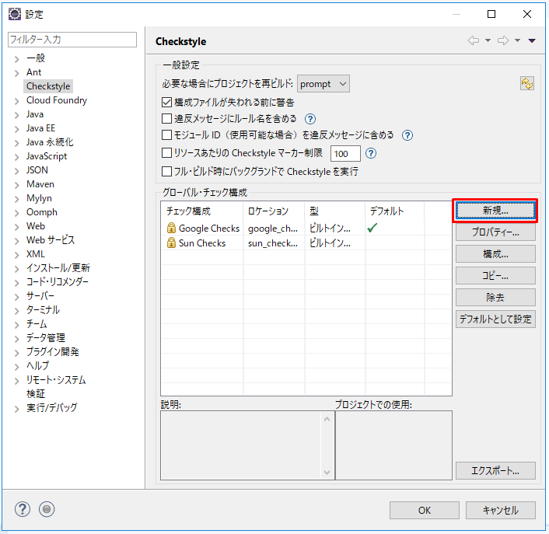Click the 構成... button
Viewport: 549px width, 534px height.
click(x=495, y=253)
